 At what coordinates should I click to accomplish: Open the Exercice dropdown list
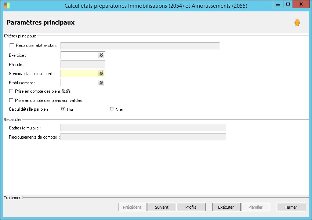pos(101,55)
